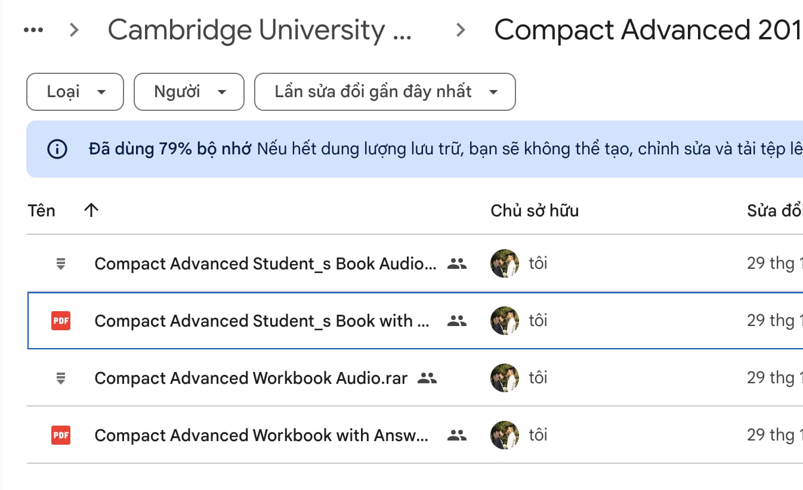Click the RAR archive icon of Student_s Book Audio
The width and height of the screenshot is (803, 490).
click(60, 263)
